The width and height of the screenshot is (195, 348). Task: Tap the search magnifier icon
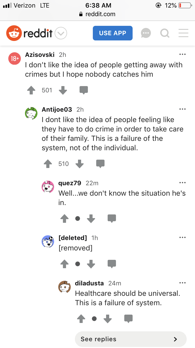pos(165,33)
